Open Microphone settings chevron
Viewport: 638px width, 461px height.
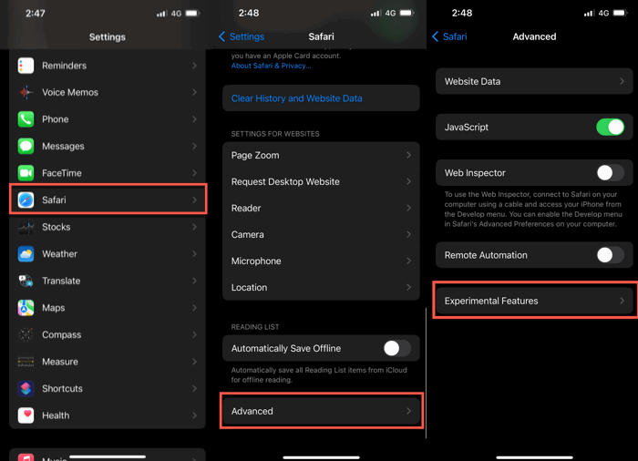point(408,261)
